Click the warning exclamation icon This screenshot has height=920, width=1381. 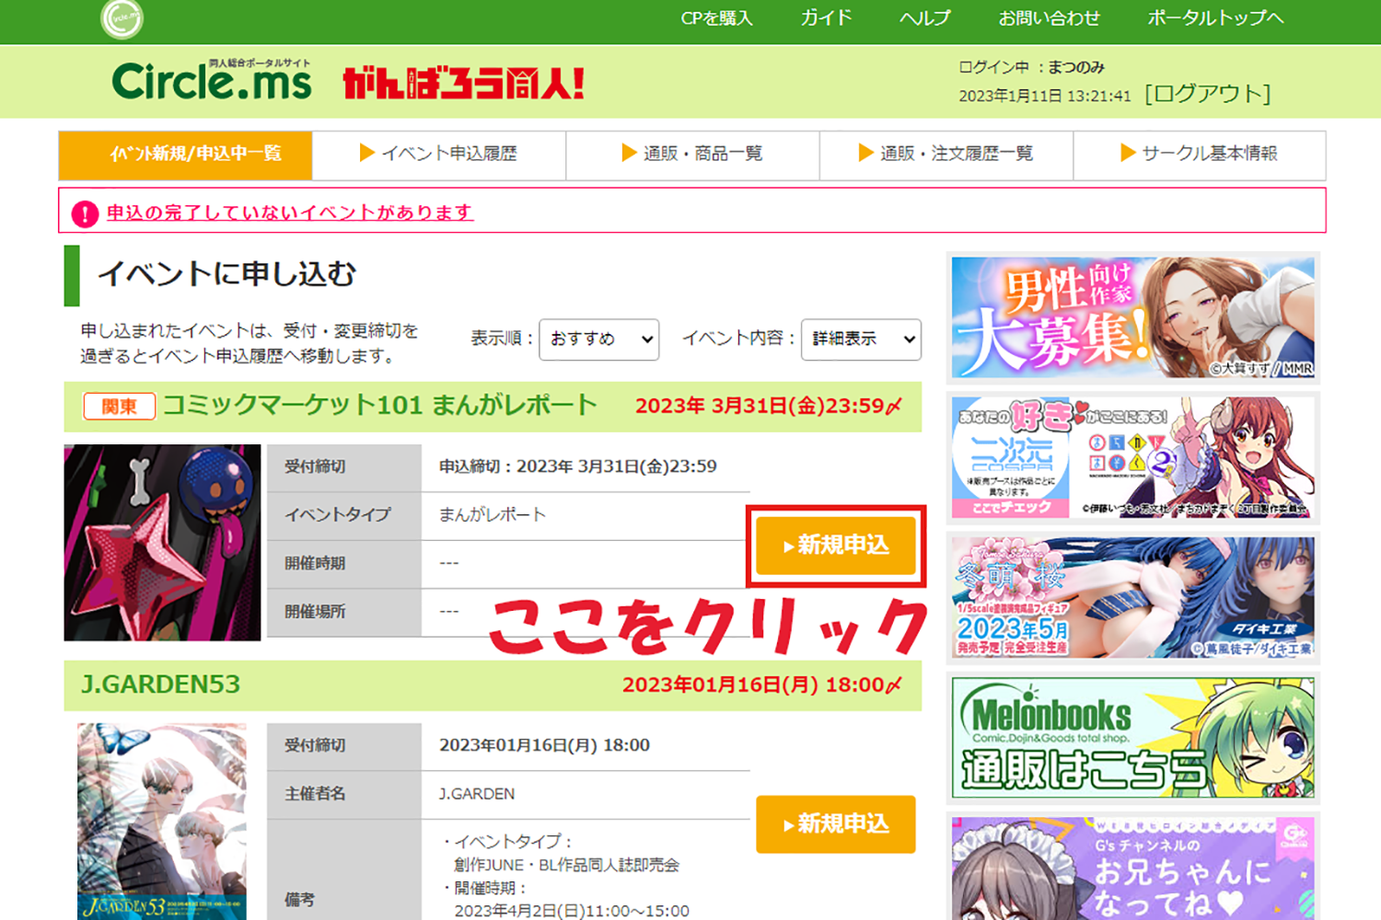click(x=85, y=211)
